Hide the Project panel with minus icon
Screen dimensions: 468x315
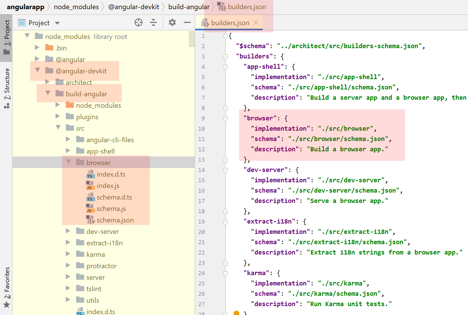(187, 22)
